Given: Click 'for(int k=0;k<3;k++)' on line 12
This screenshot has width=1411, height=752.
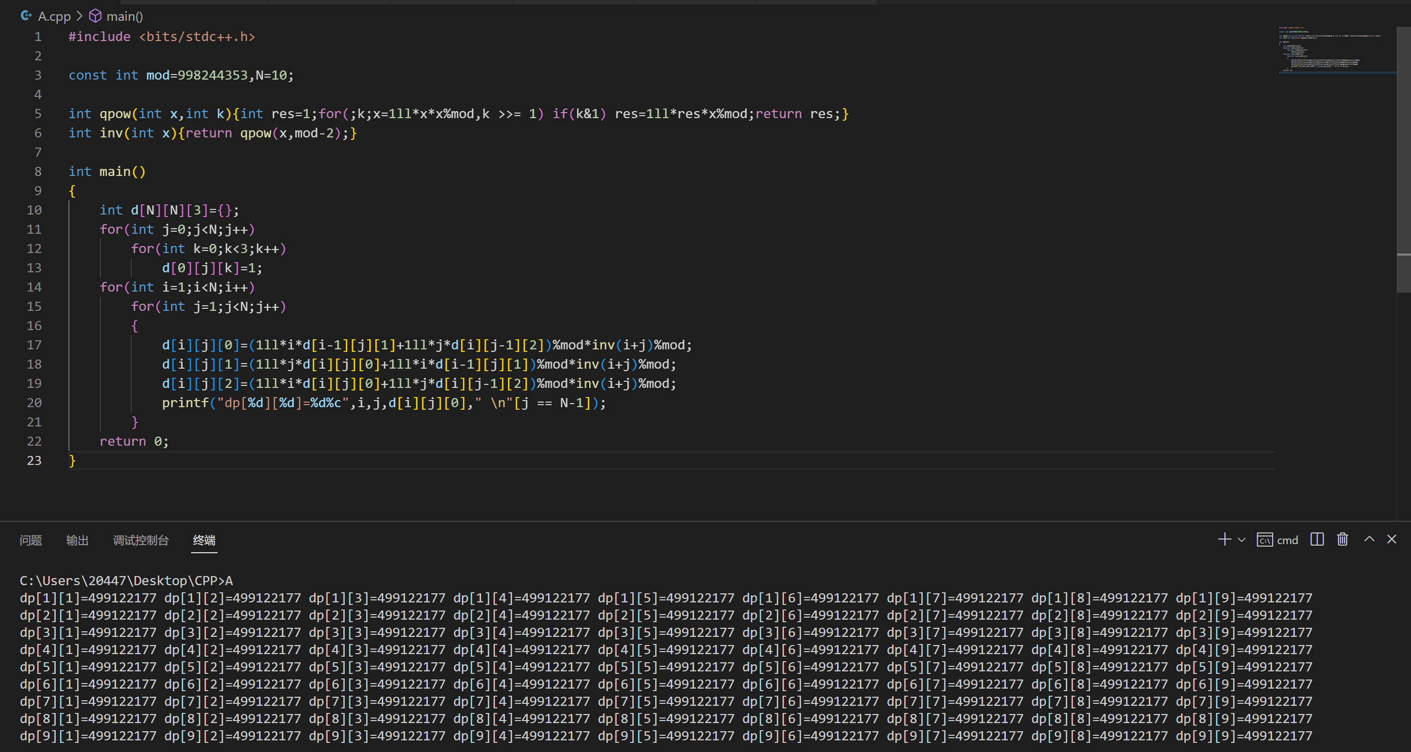Looking at the screenshot, I should click(208, 248).
